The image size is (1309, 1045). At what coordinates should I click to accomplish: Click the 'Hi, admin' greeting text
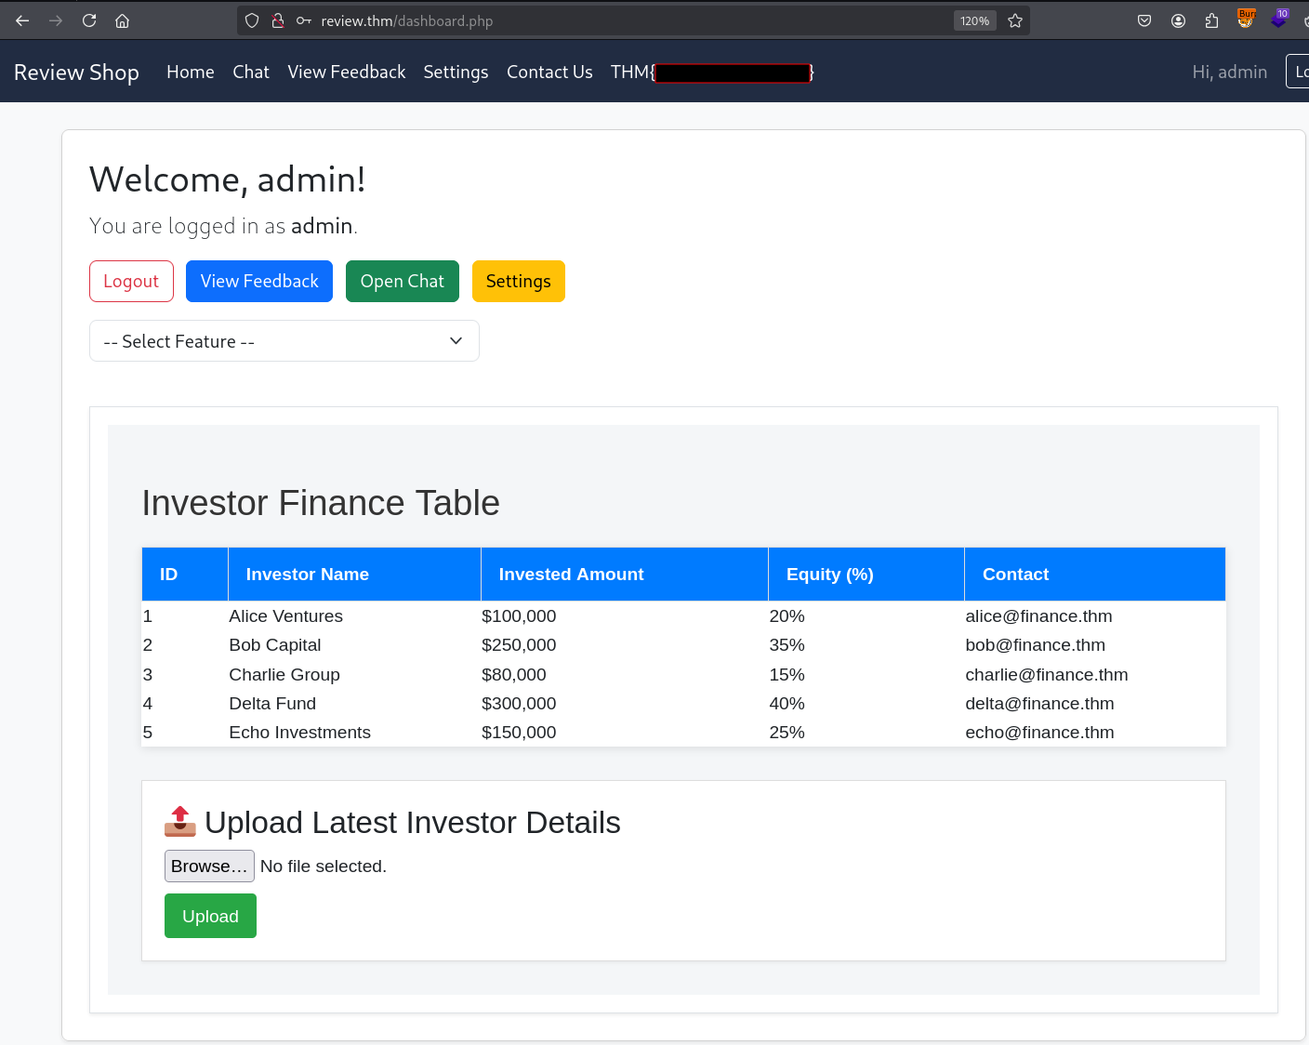click(1230, 72)
